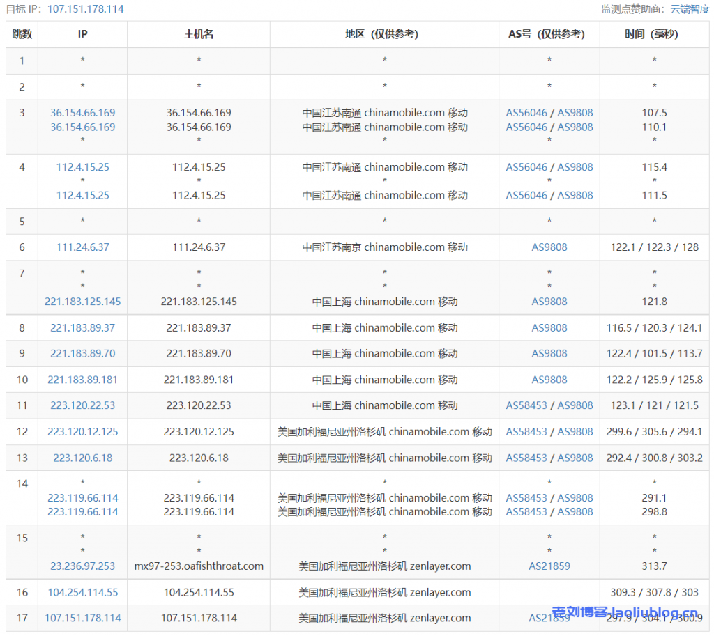The image size is (714, 636).
Task: Open IP link 104.254.114.55
Action: [x=82, y=592]
